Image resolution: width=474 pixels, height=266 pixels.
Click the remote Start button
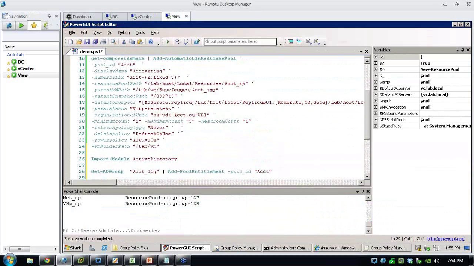coord(73,248)
